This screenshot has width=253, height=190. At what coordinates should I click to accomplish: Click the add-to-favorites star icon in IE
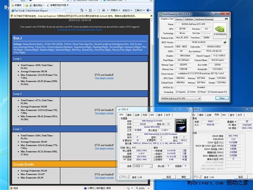point(27,6)
